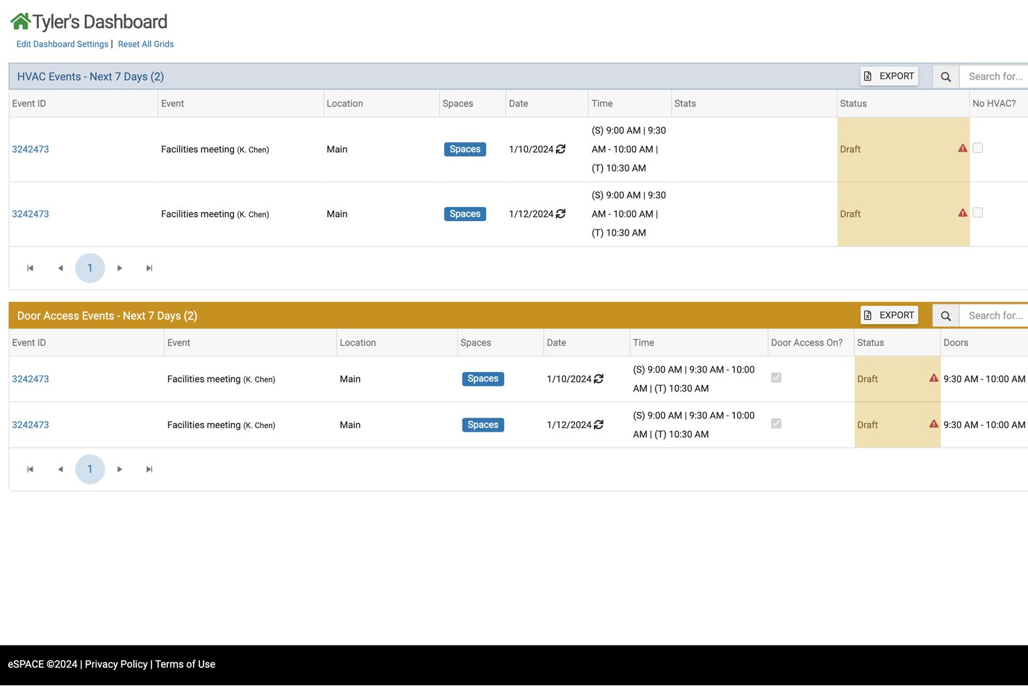Go to first page in HVAC Events pager
Viewport: 1028px width, 686px height.
click(30, 268)
